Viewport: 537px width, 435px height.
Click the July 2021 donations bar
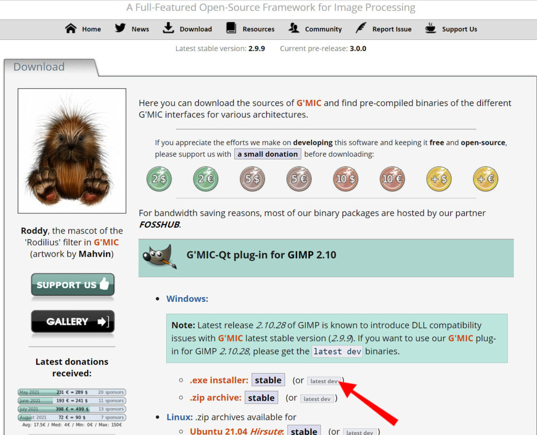[x=72, y=409]
